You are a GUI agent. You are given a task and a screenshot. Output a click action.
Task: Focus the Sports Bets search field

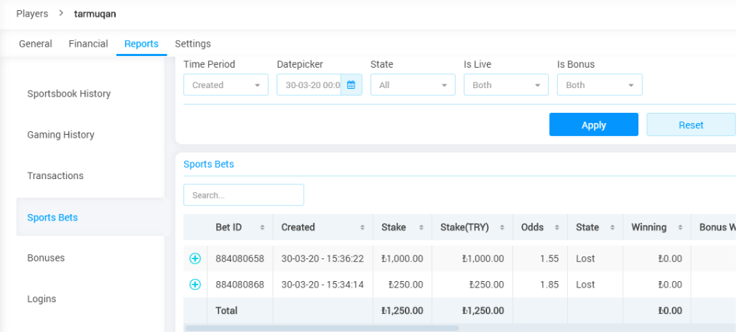click(243, 195)
